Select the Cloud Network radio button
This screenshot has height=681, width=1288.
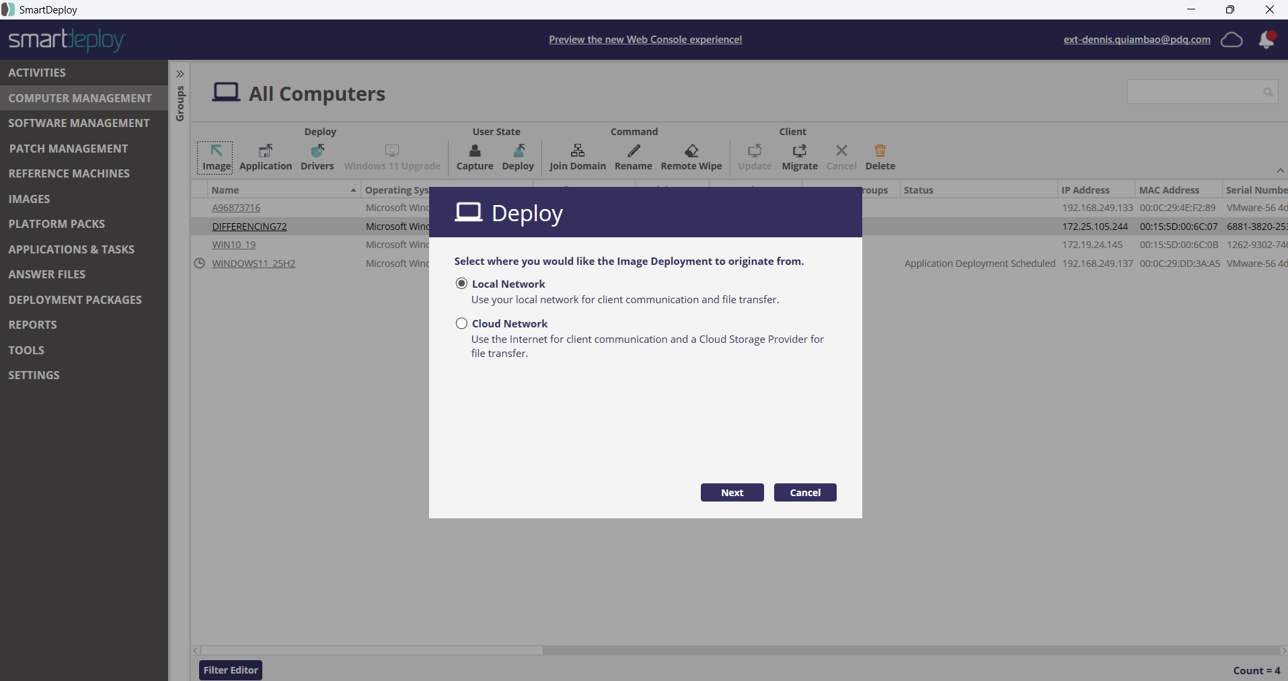pos(461,323)
